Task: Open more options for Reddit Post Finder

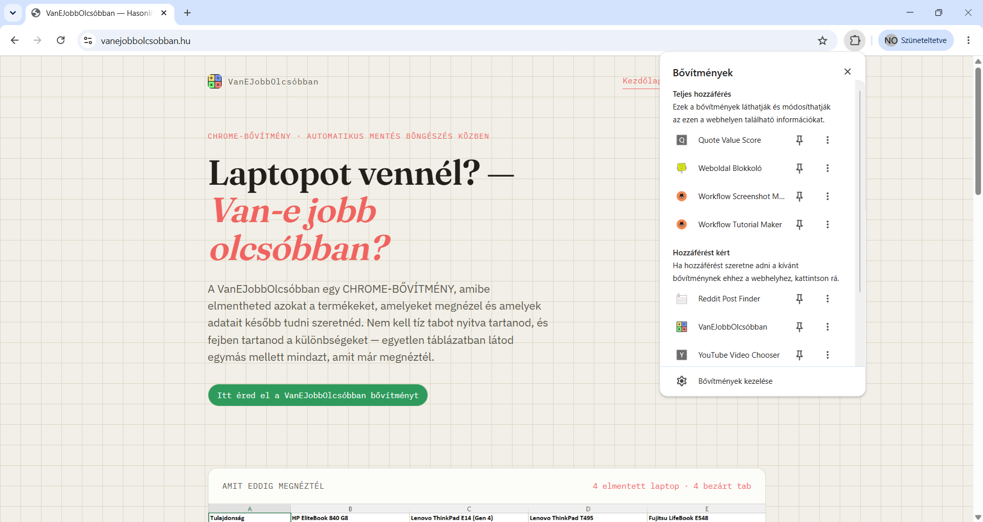Action: click(x=827, y=299)
